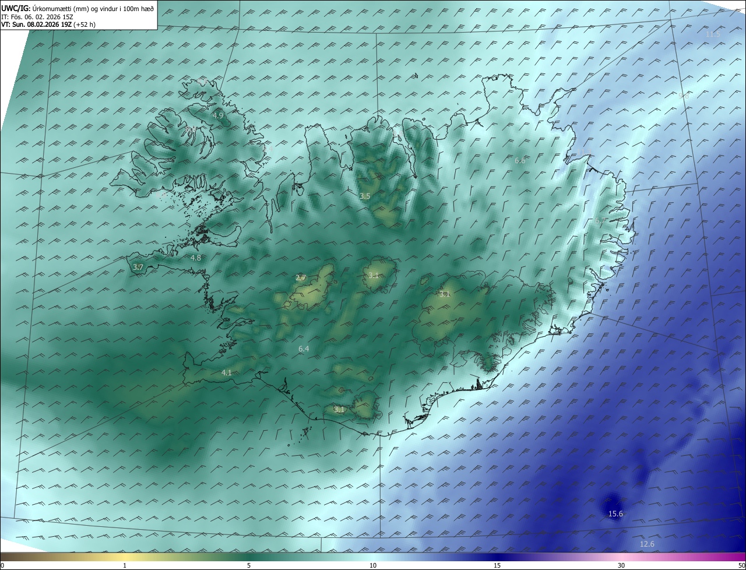Click the 1 label on the color scale
This screenshot has height=570, width=746.
[x=125, y=565]
